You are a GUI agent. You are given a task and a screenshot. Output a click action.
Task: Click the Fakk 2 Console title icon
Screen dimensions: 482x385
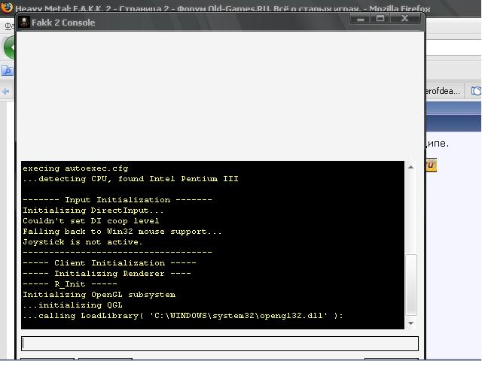[x=23, y=22]
